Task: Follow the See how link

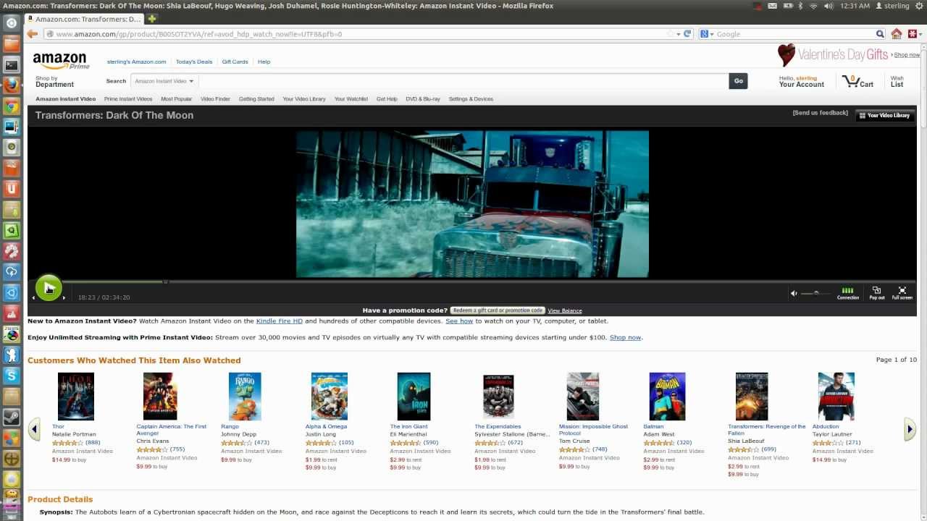Action: pyautogui.click(x=459, y=321)
